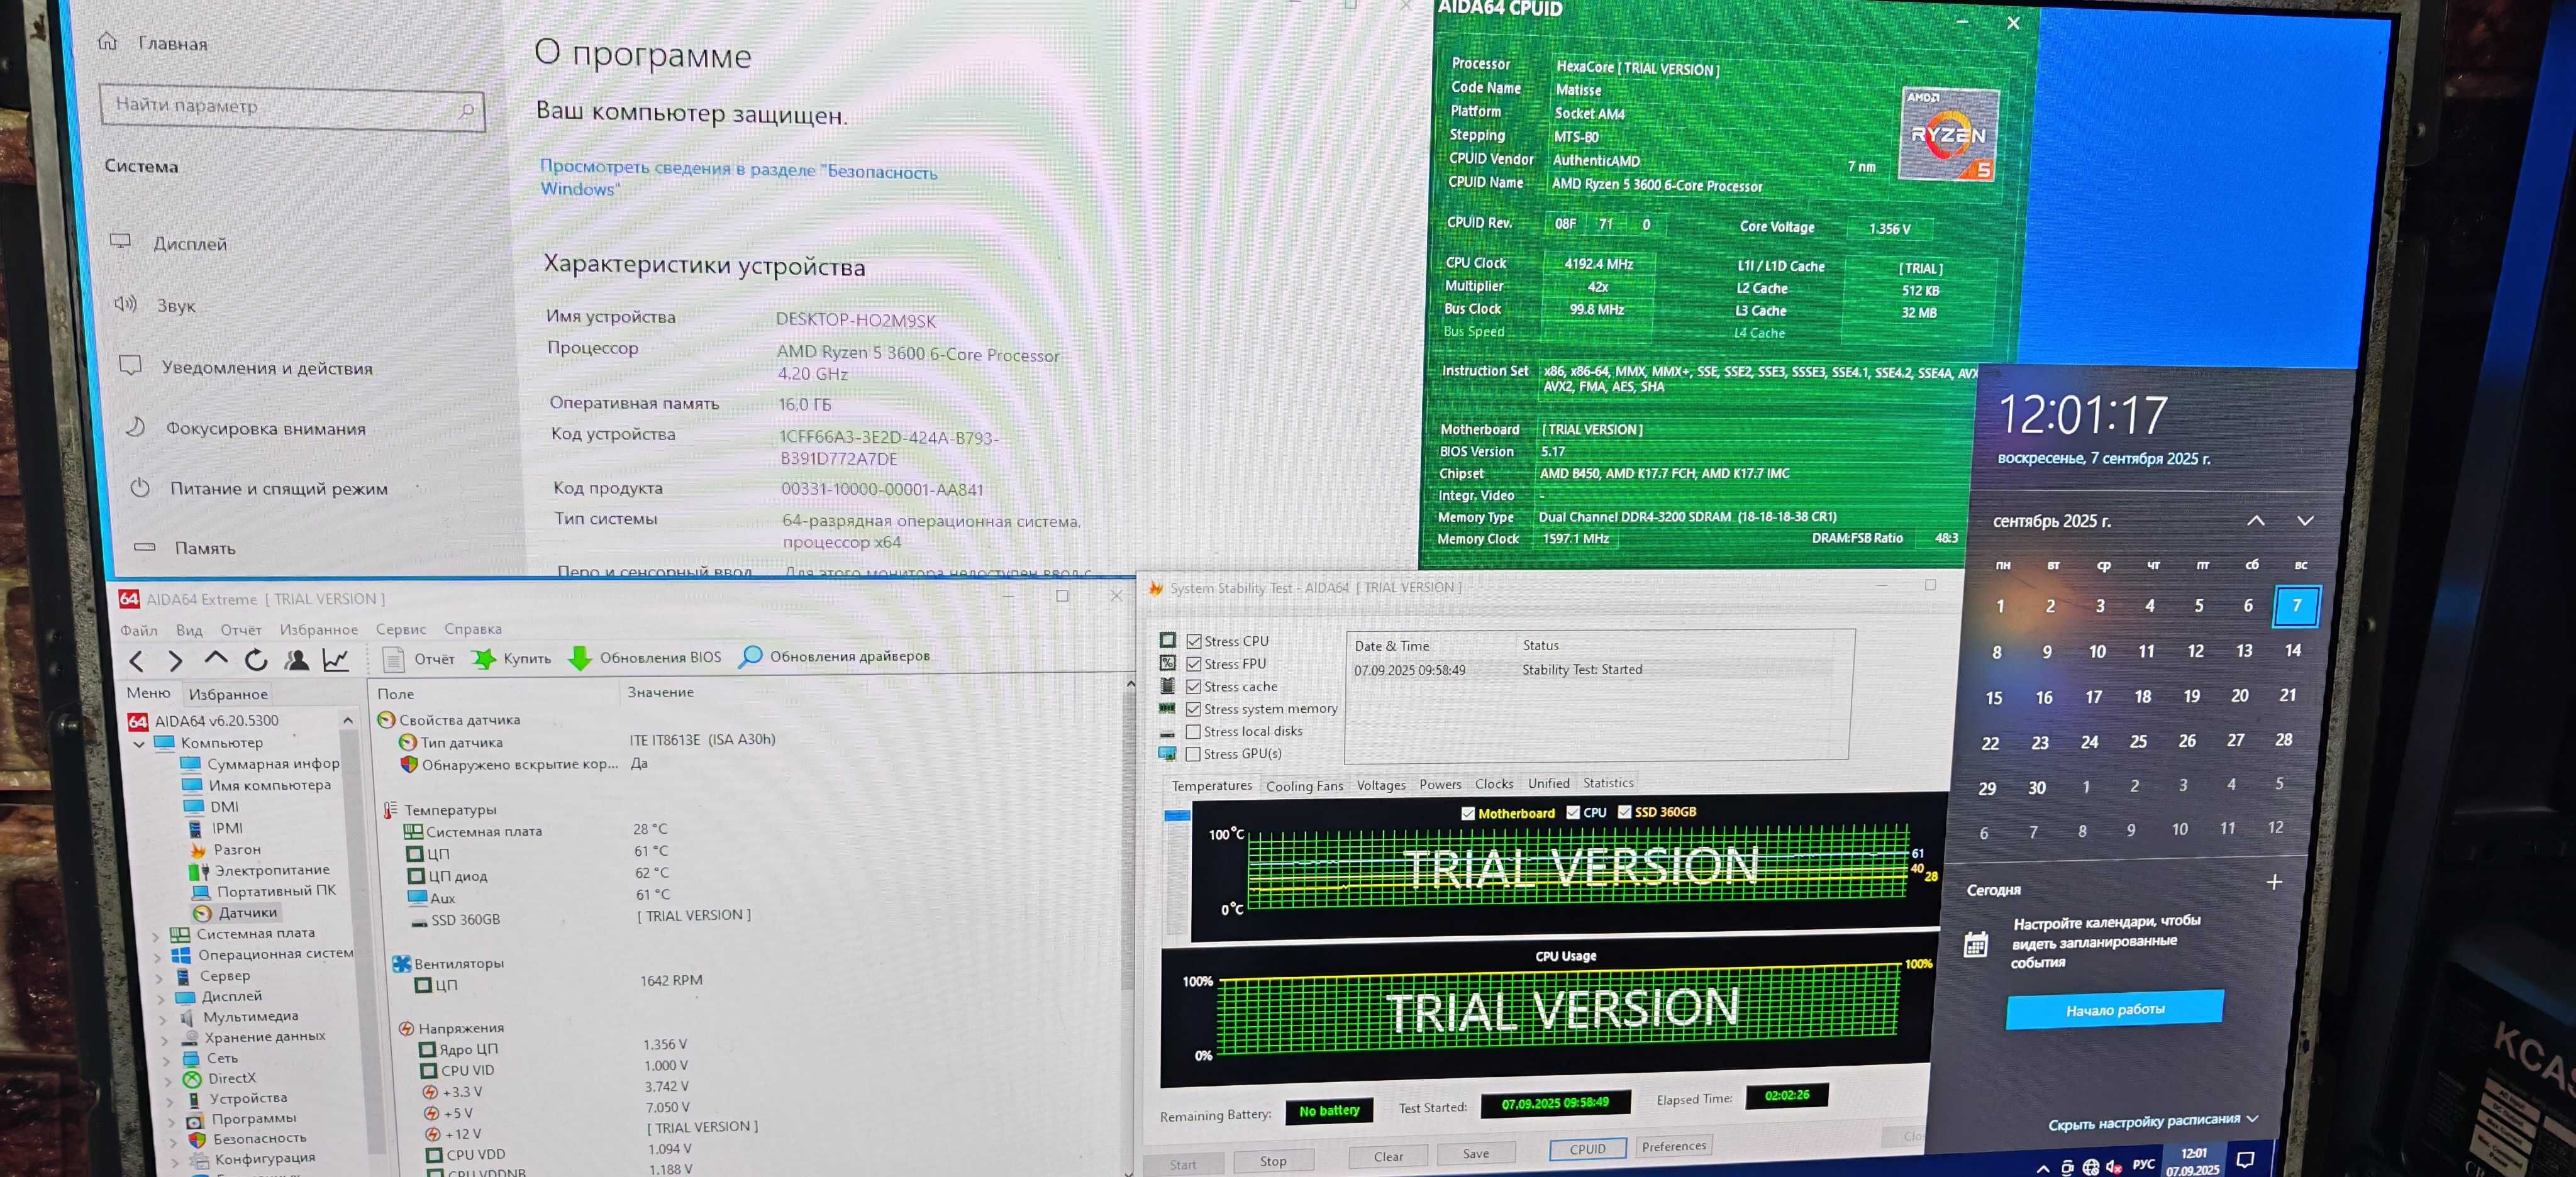The image size is (2576, 1177).
Task: Select Электропитание item in AIDA64 tree
Action: [x=260, y=870]
